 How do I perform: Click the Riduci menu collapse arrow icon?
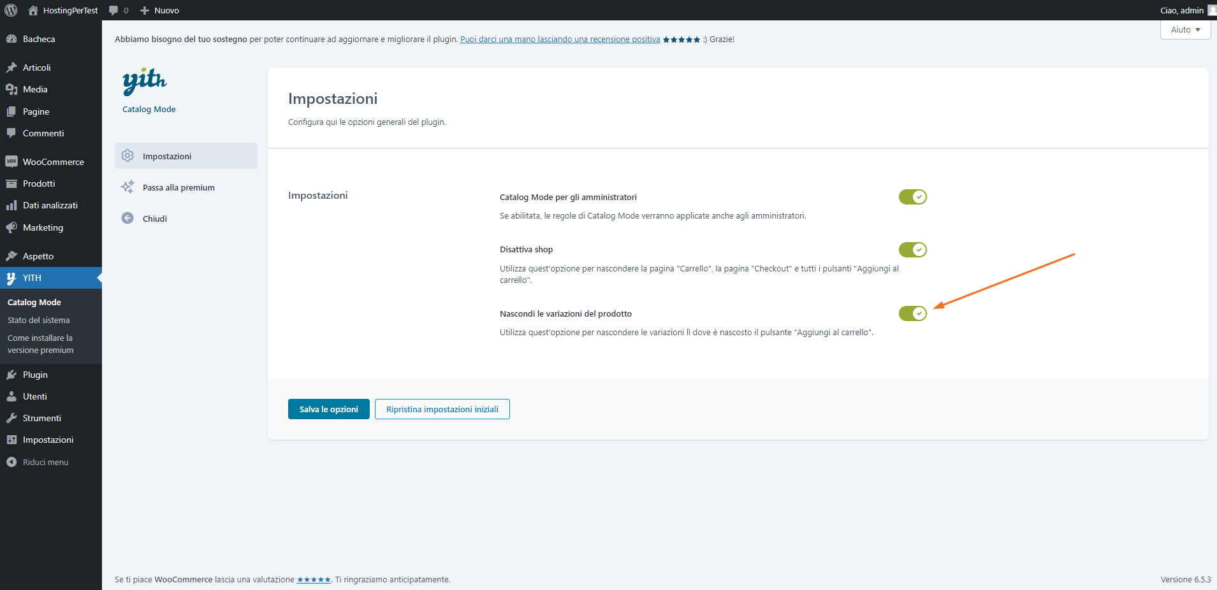11,462
